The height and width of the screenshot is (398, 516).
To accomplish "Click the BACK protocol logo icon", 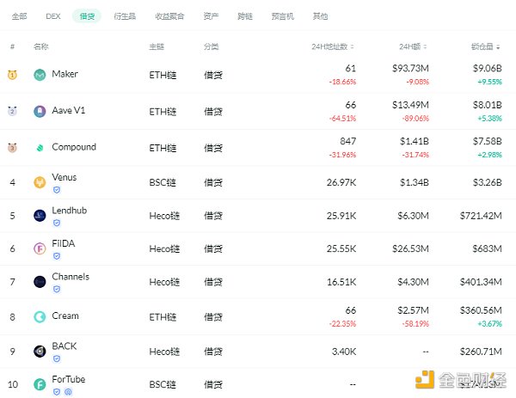I will pos(40,352).
